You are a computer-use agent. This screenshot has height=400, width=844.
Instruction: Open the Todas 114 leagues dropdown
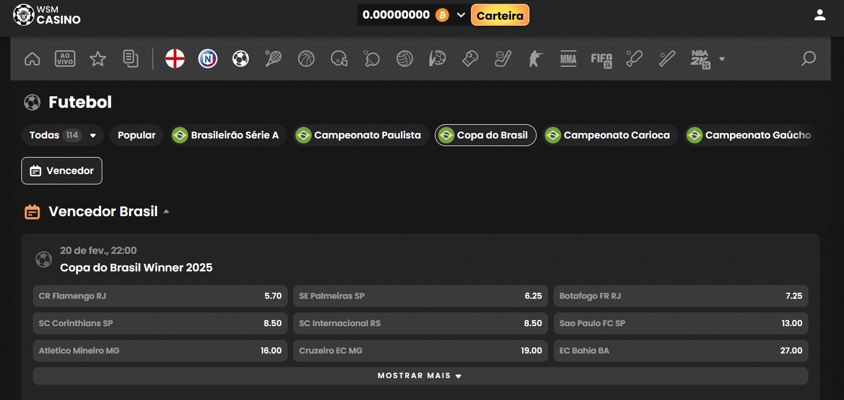63,135
